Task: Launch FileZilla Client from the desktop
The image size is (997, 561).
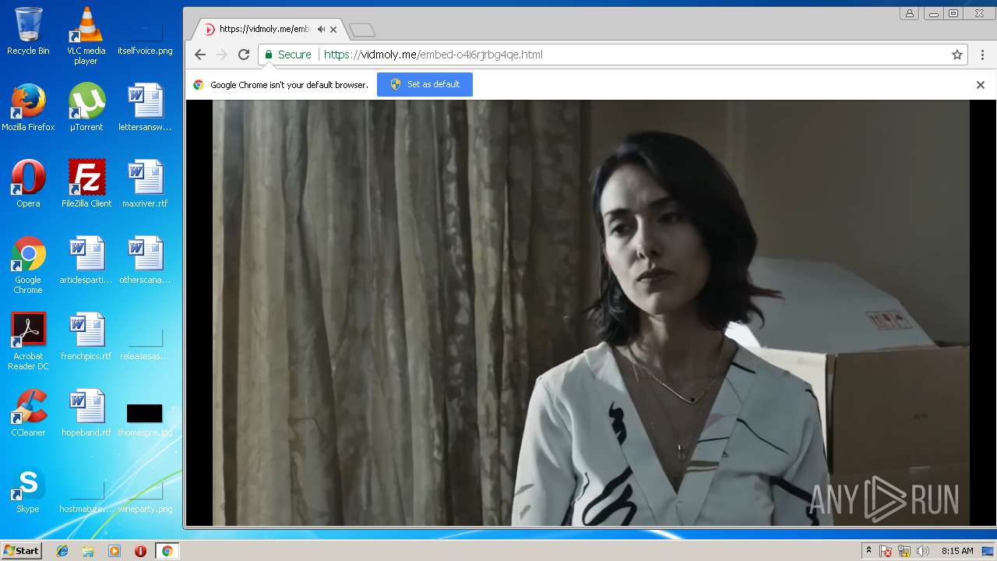Action: (86, 184)
